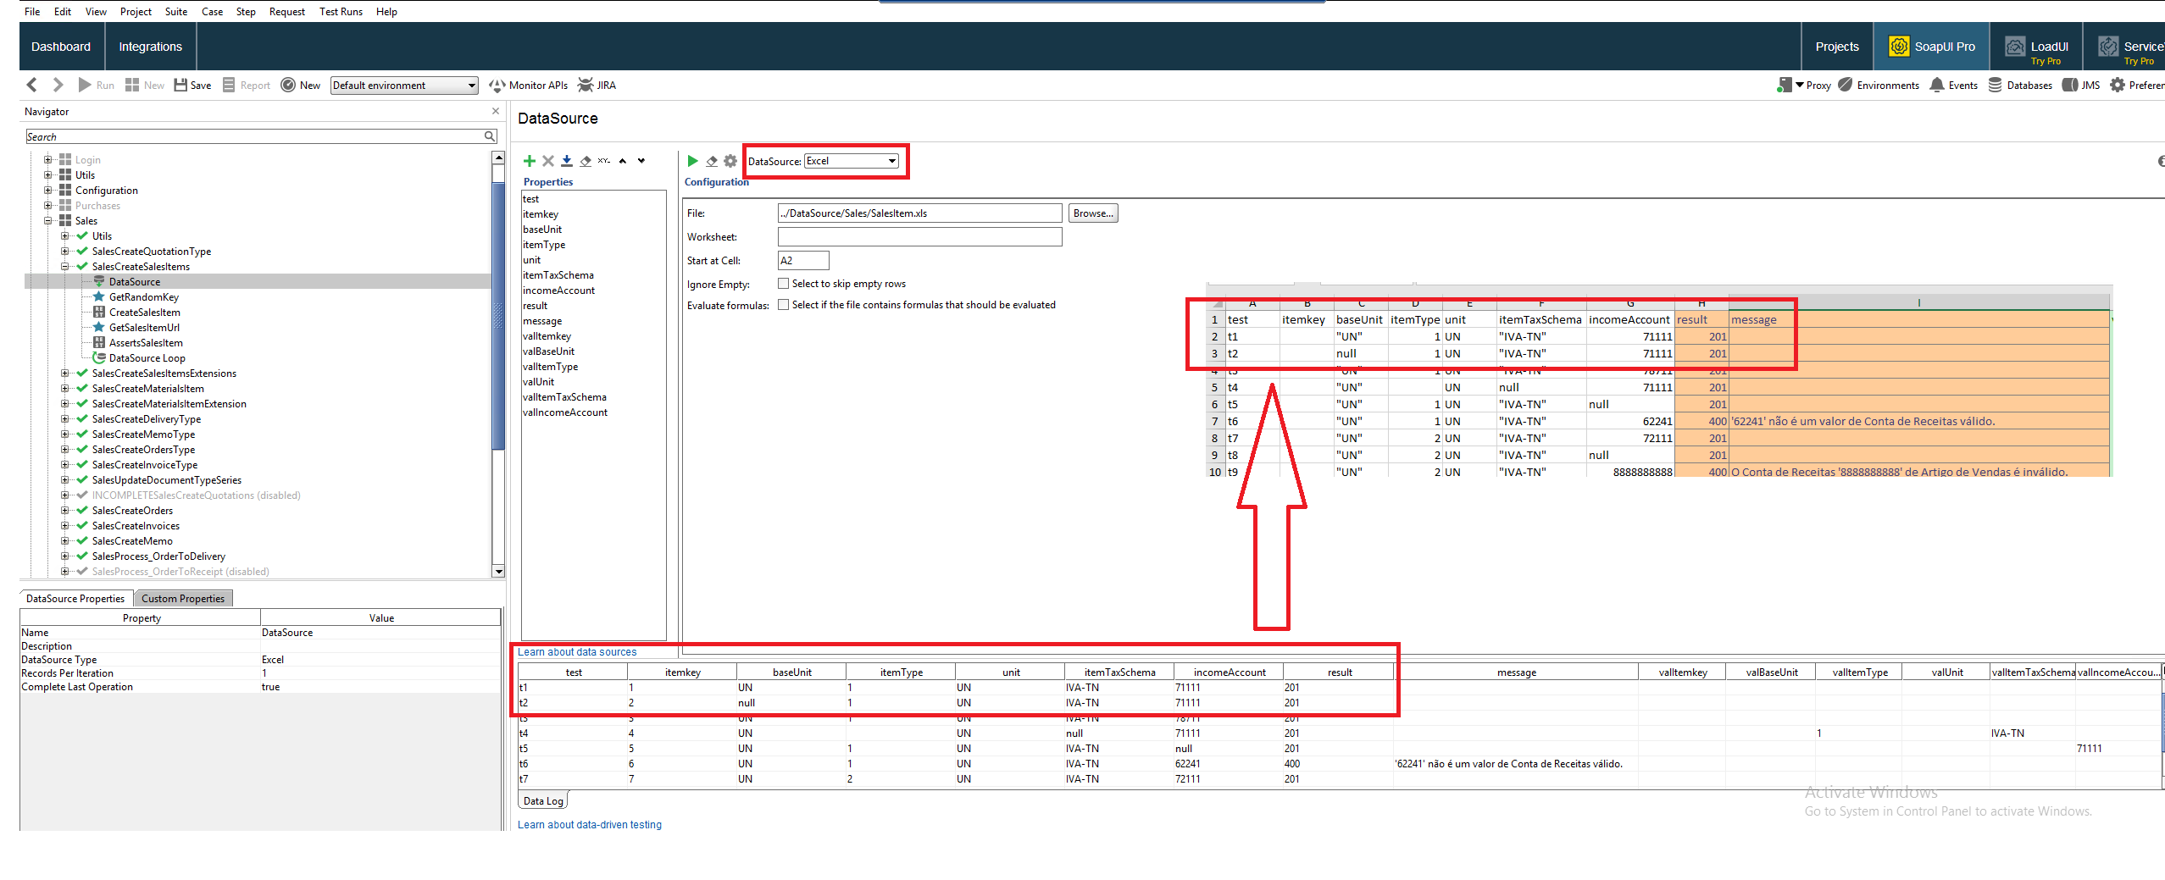
Task: Move the selected property down
Action: 641,161
